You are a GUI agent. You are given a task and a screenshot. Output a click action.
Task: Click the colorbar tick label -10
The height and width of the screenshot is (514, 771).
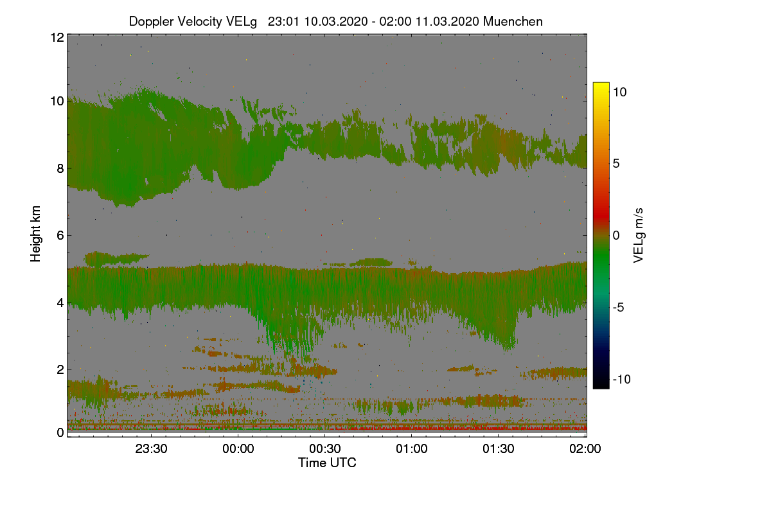(621, 379)
